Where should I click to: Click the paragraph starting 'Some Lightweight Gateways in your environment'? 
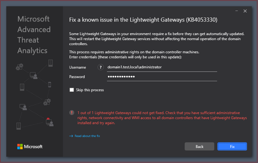coord(157,39)
